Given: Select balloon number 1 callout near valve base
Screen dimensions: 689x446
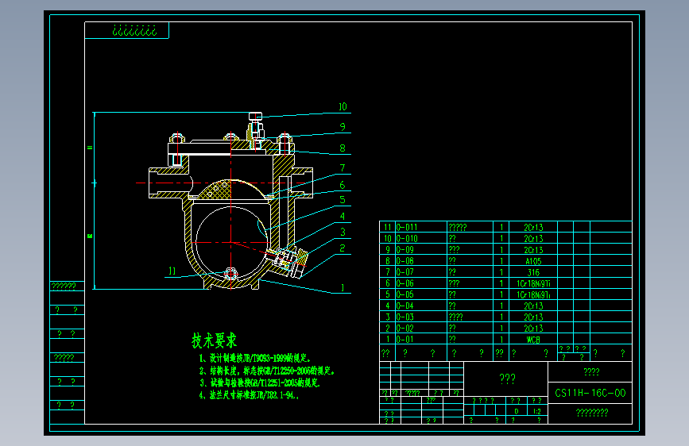Looking at the screenshot, I should 343,288.
